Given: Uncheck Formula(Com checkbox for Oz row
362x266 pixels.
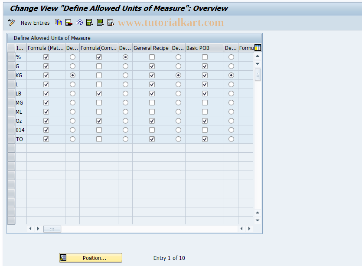Looking at the screenshot, I should [99, 121].
